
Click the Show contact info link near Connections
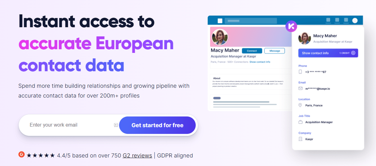coord(260,62)
